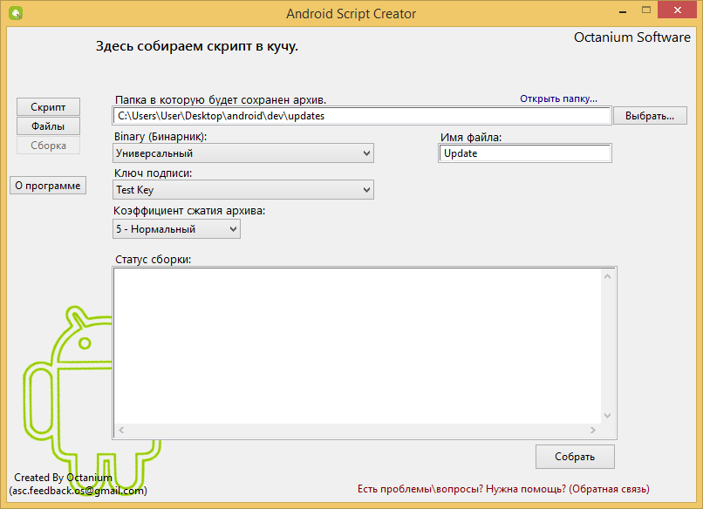This screenshot has width=703, height=509.
Task: Click the Created By Octanium text
Action: (x=63, y=478)
